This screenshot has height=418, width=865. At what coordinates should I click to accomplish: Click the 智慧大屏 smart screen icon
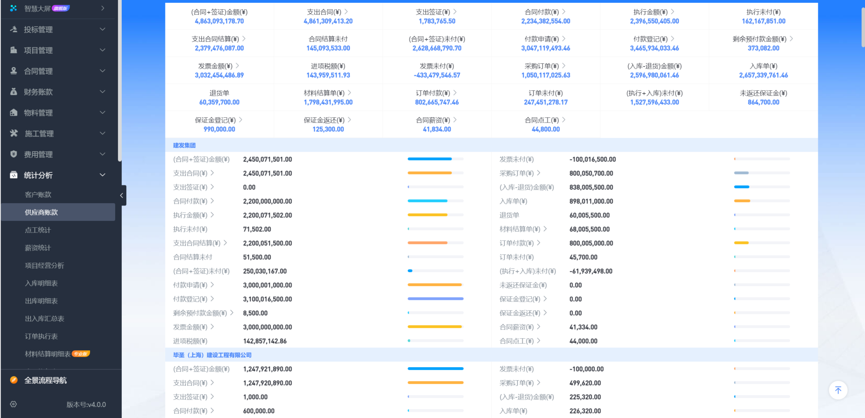(x=14, y=8)
